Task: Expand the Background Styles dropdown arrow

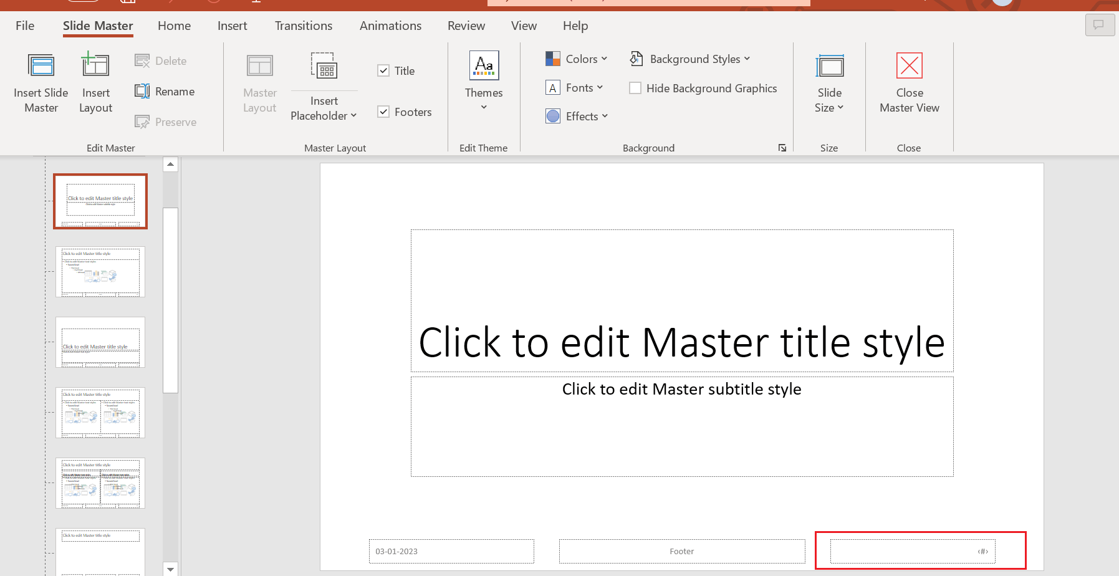Action: coord(747,59)
